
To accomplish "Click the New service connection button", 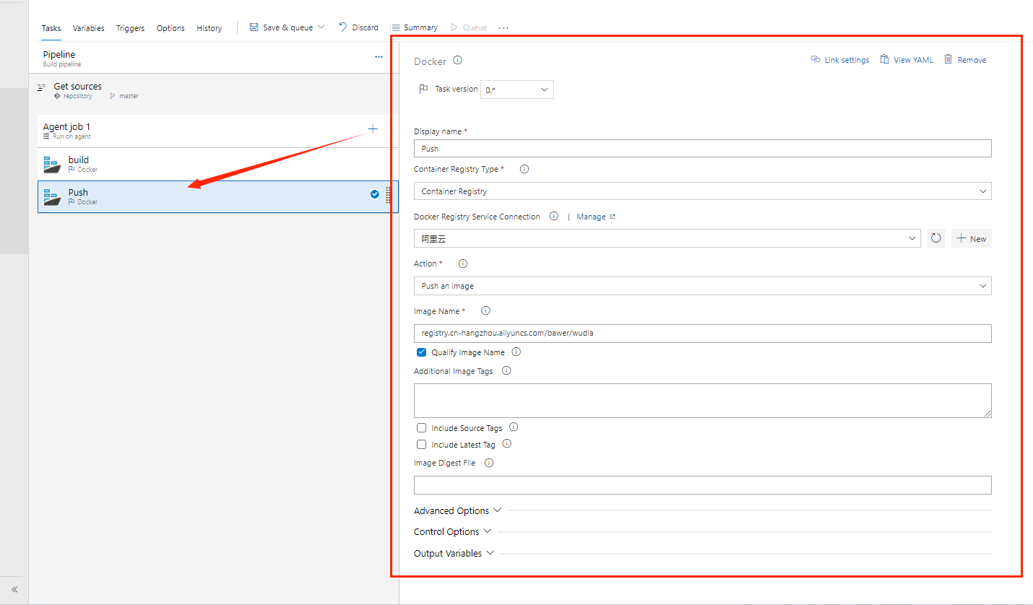I will tap(971, 238).
